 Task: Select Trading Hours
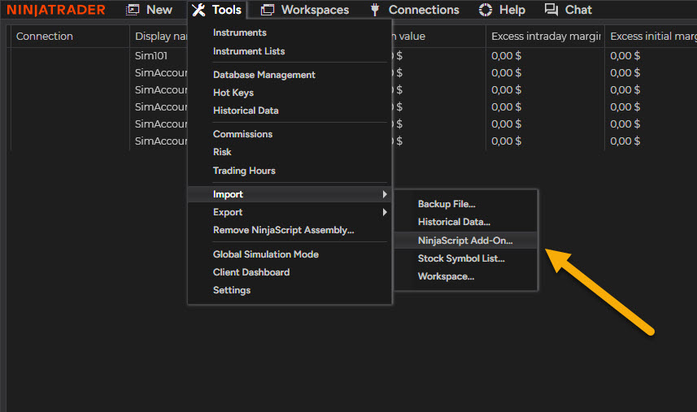pyautogui.click(x=244, y=171)
